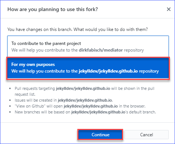
Task: Click the dialog title "How are you planning to use this fork?"
Action: [53, 9]
